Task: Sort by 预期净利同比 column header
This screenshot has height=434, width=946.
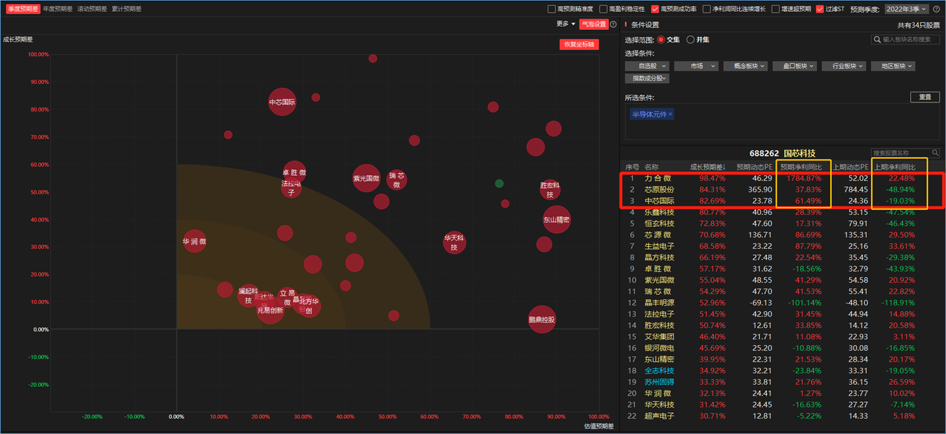Action: pyautogui.click(x=801, y=167)
